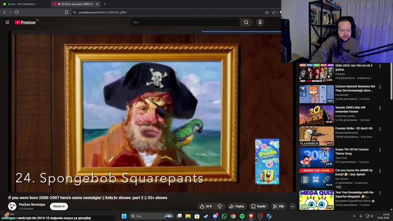Click the Windows taskbar Ara search box
The image size is (393, 221).
coord(152,216)
